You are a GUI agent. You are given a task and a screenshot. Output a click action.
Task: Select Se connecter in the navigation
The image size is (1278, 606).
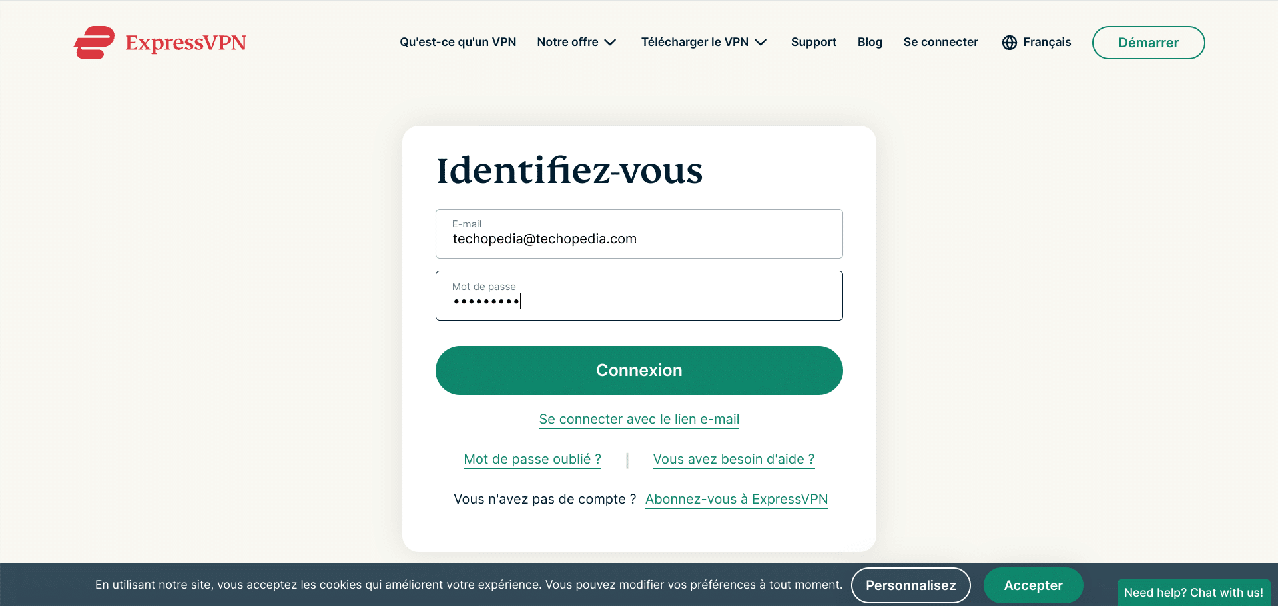pyautogui.click(x=941, y=42)
